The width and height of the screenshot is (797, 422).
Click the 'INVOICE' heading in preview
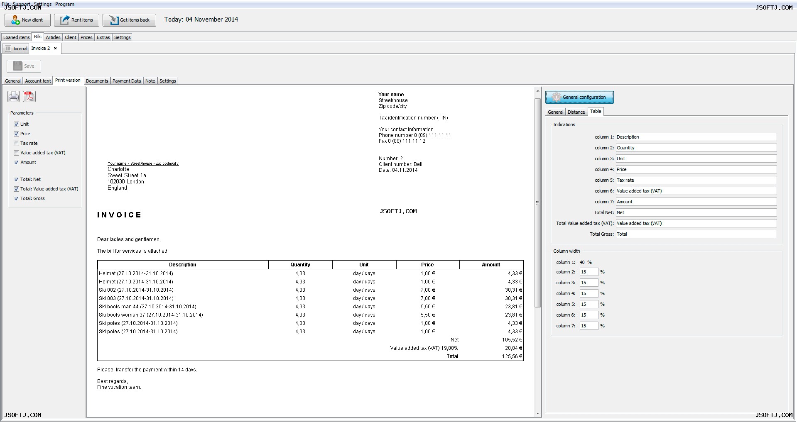[x=119, y=215]
